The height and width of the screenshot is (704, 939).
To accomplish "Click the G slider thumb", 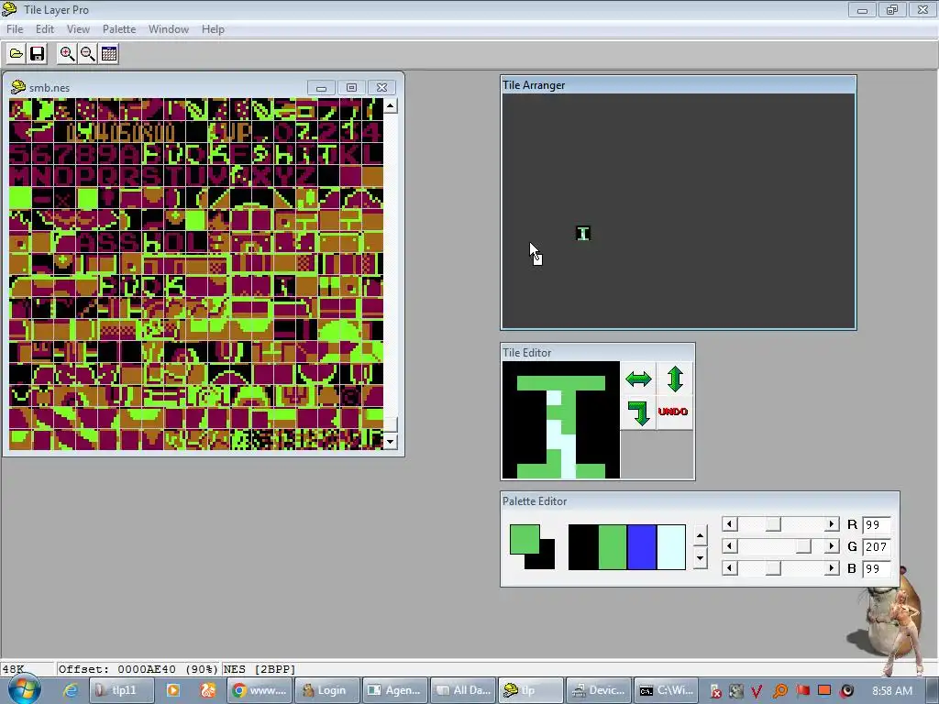I will point(803,546).
